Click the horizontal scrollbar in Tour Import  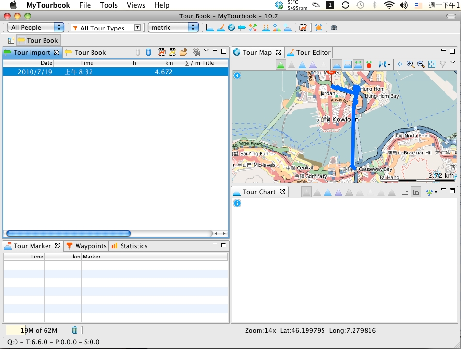pos(68,233)
